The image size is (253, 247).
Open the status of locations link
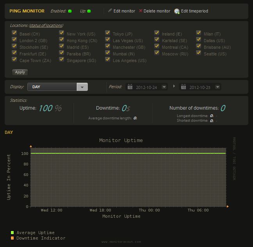46,26
